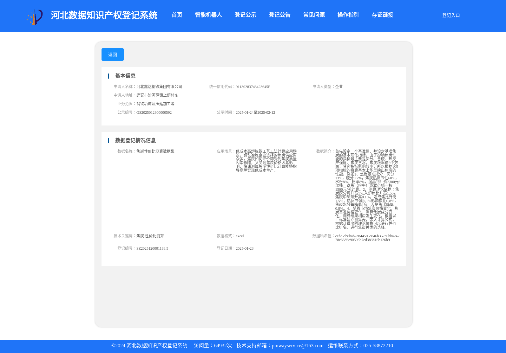506x353 pixels.
Task: Click the 数据哈希值 label
Action: [x=323, y=236]
